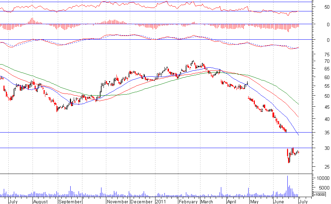
Task: Click the tallest volume bar in June
Action: (x=287, y=186)
